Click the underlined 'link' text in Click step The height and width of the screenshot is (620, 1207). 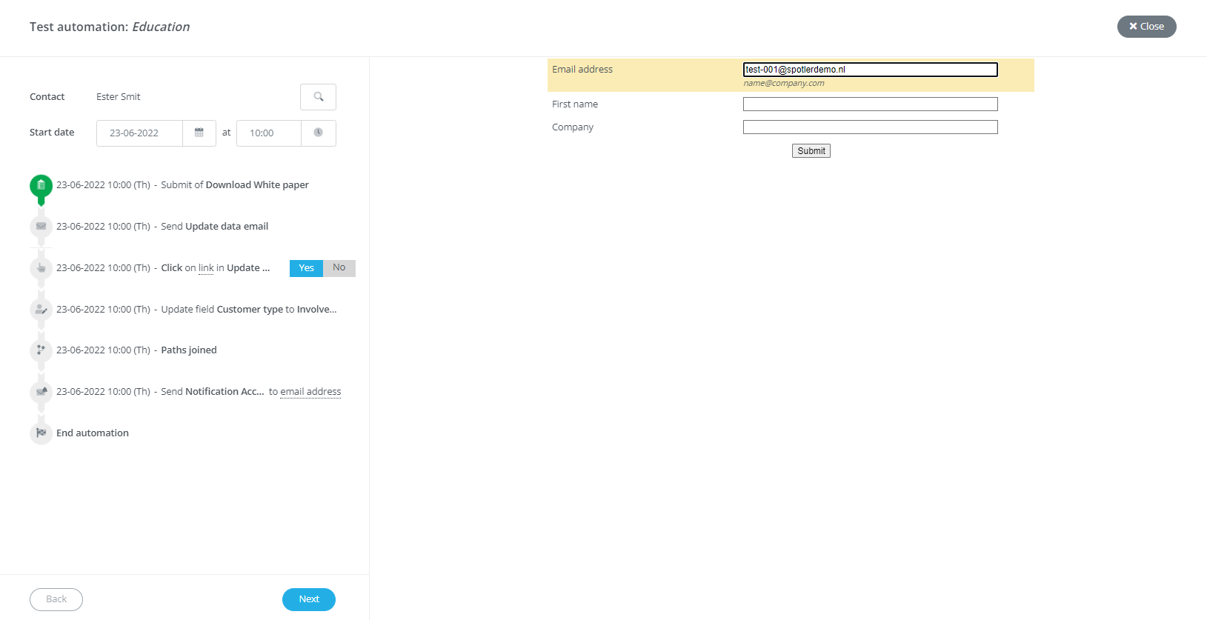[x=206, y=268]
